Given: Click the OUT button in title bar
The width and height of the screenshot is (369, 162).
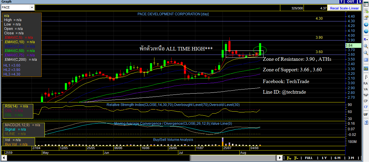Looking at the screenshot, I should 351,1.
